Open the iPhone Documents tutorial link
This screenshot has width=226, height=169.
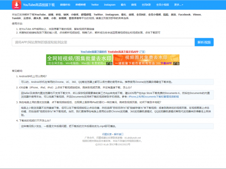(154, 97)
